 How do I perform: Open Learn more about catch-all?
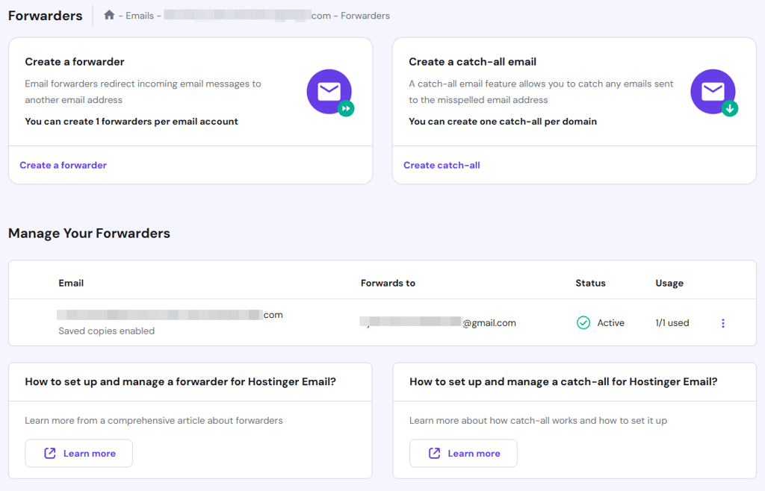463,454
